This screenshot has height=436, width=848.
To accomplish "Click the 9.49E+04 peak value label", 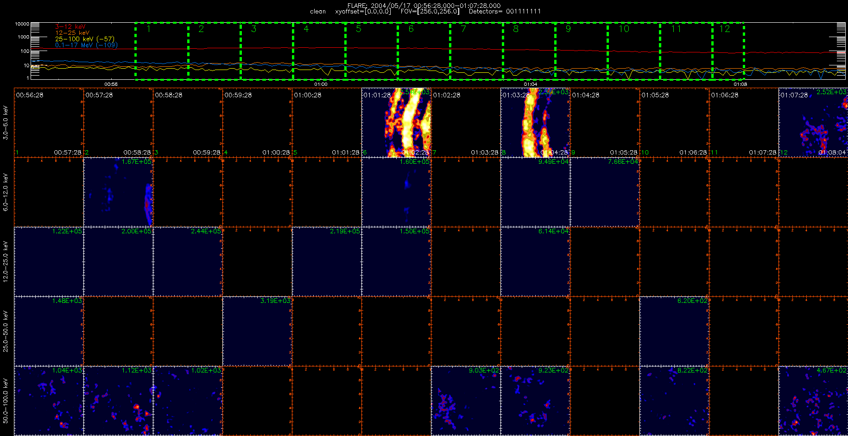I will [553, 161].
